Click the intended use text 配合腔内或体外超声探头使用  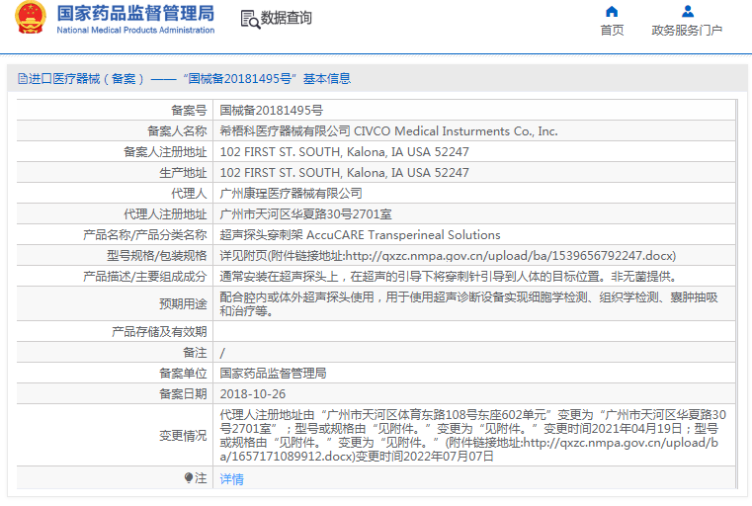pyautogui.click(x=468, y=303)
